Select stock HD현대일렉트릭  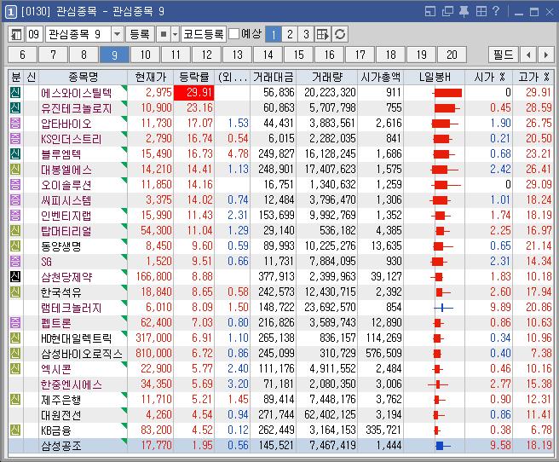[77, 338]
